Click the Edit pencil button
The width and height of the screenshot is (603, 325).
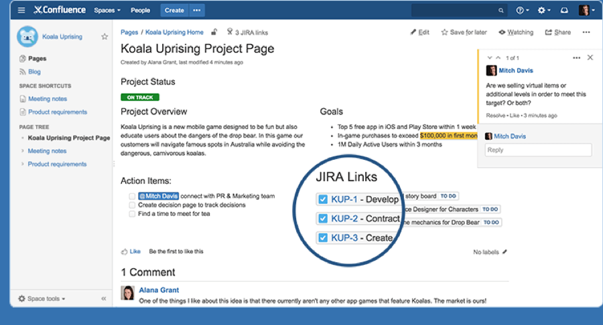(420, 32)
